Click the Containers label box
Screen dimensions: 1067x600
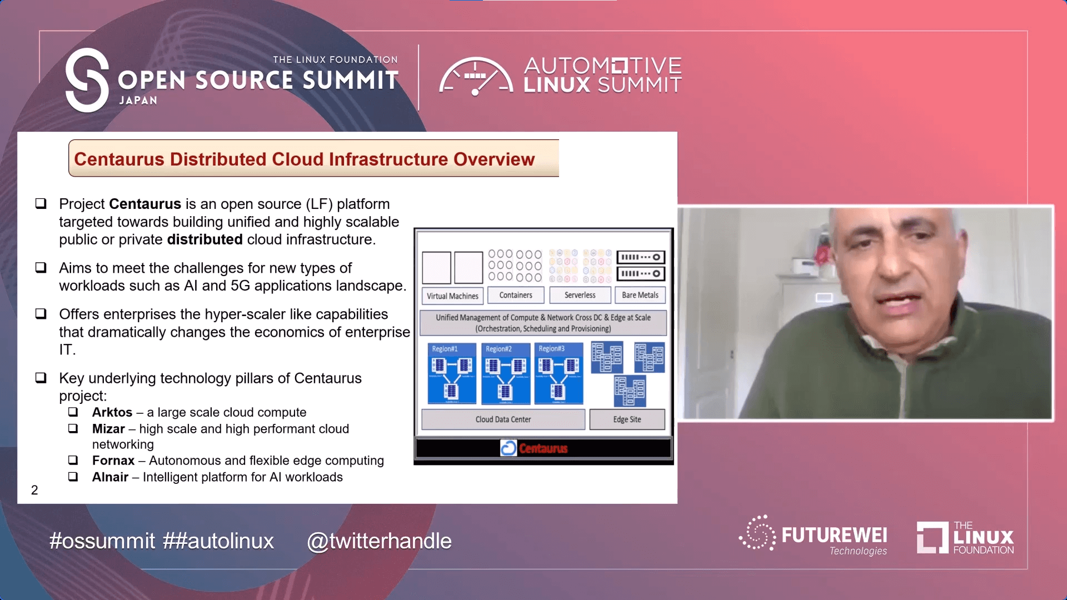click(x=516, y=295)
